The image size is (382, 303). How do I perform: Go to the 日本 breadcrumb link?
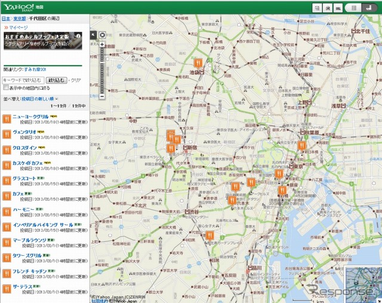[x=6, y=19]
